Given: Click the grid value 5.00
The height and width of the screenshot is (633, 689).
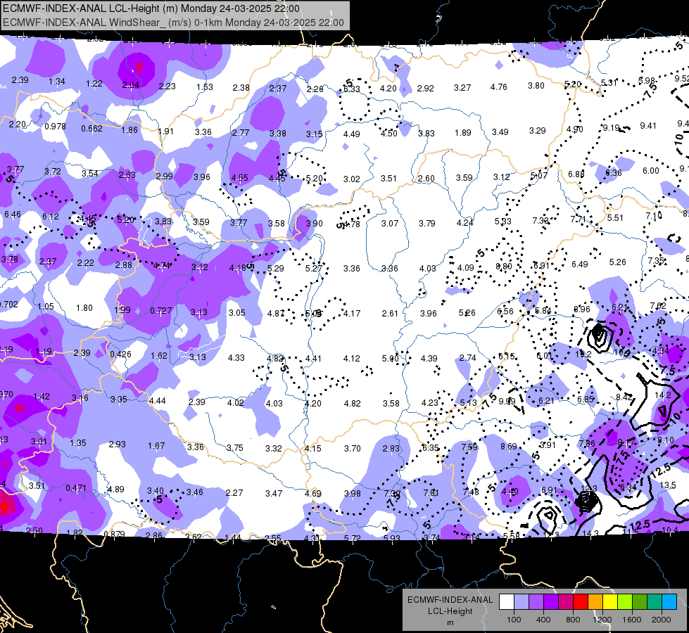Looking at the screenshot, I should click(390, 359).
